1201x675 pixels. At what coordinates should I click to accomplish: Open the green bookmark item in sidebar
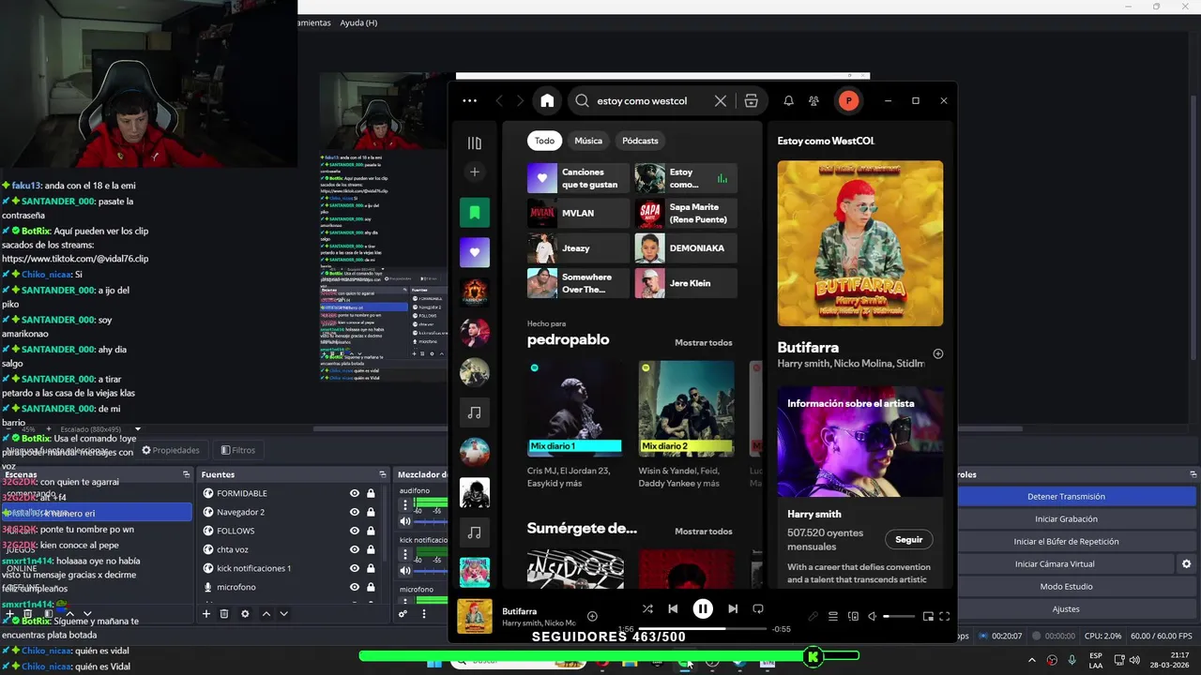[x=475, y=212]
